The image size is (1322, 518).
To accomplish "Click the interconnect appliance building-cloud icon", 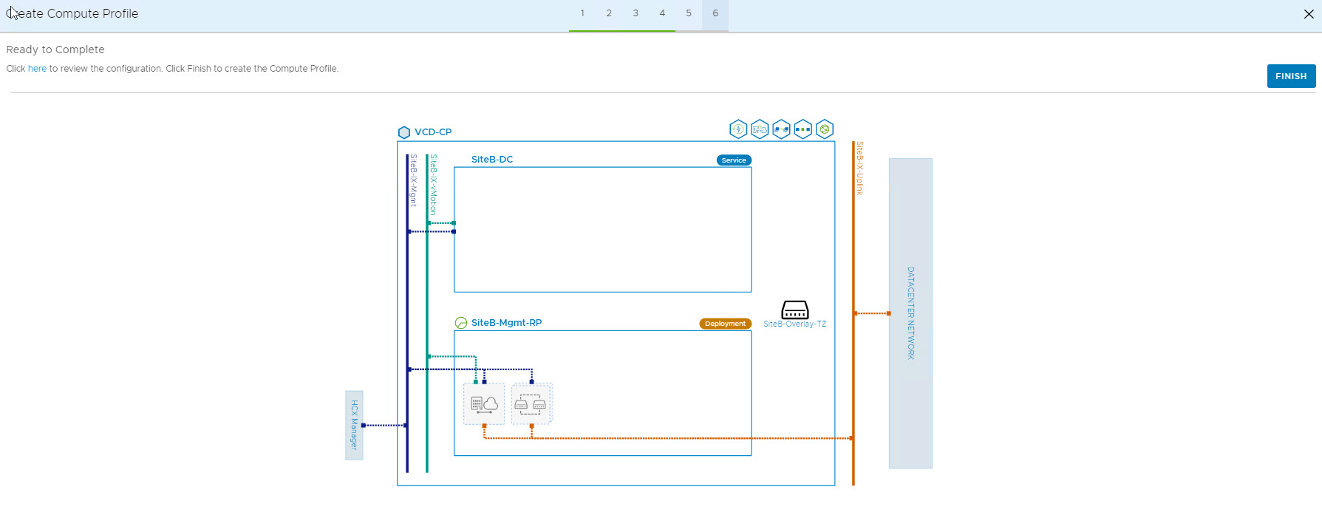I will [484, 404].
